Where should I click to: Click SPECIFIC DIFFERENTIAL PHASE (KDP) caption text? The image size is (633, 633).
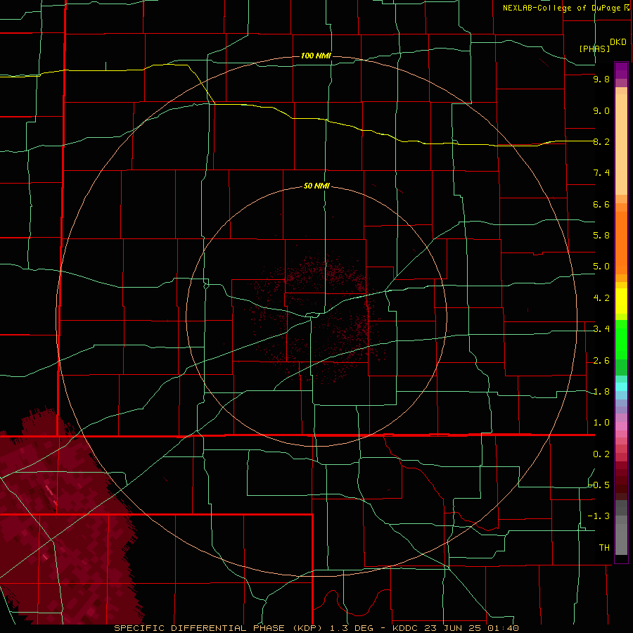coord(219,628)
